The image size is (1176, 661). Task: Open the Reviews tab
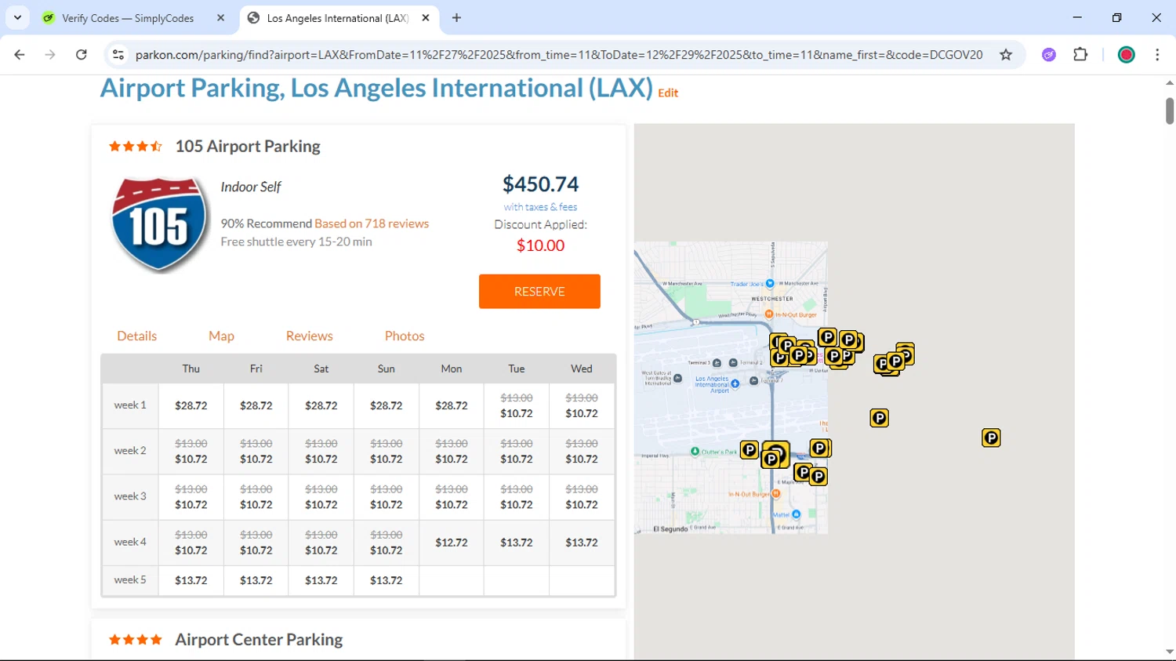click(309, 336)
